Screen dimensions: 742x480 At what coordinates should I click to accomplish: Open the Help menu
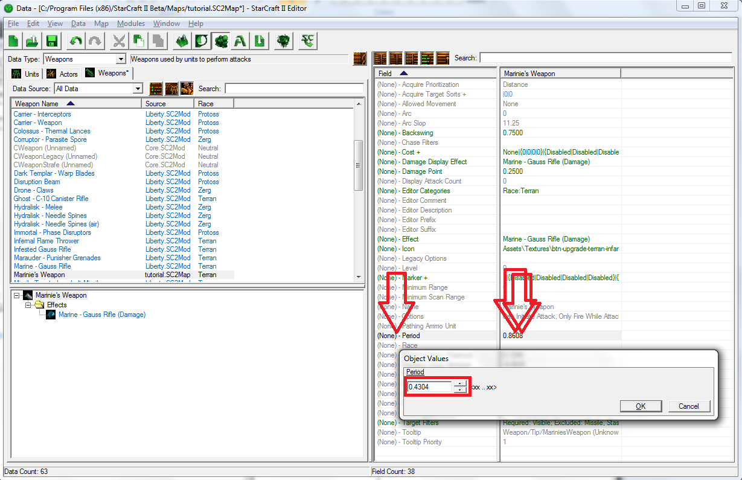pos(196,24)
